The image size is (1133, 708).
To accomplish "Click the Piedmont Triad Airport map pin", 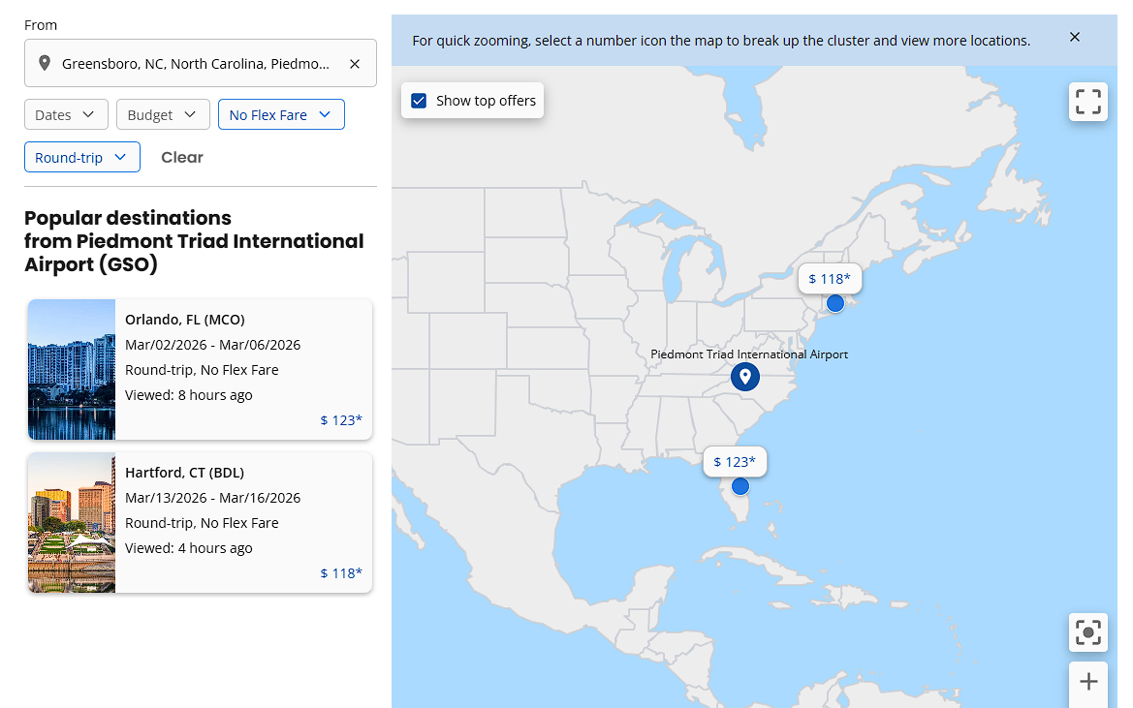I will click(x=745, y=377).
